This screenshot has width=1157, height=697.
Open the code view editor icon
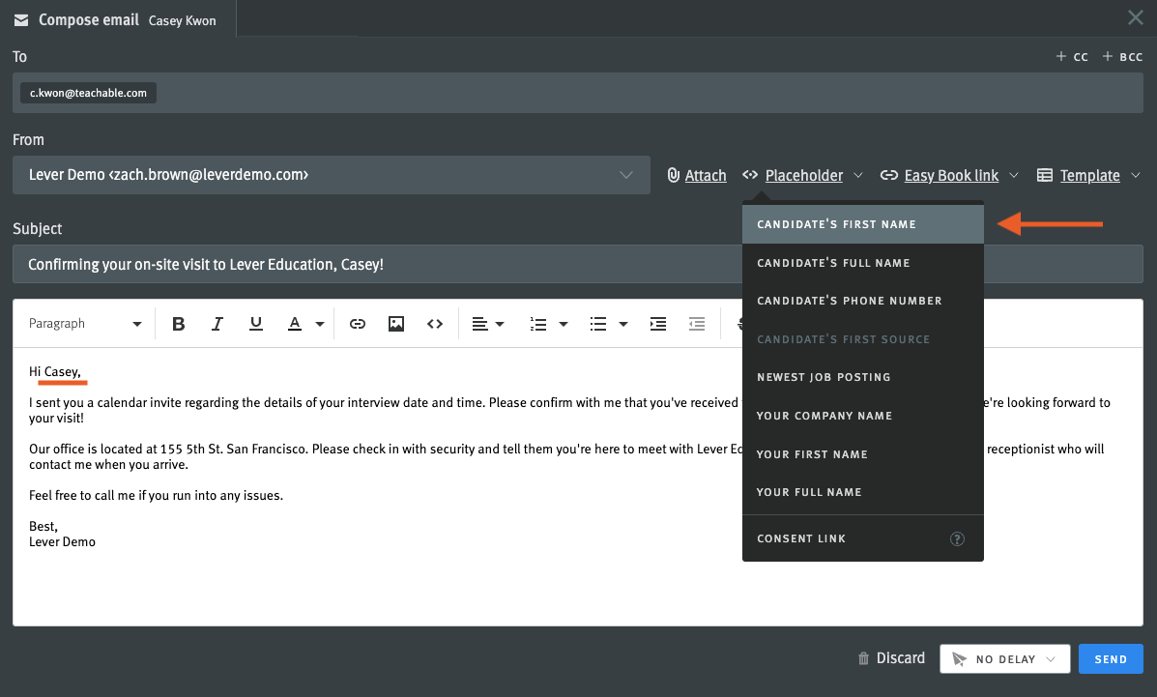tap(434, 323)
